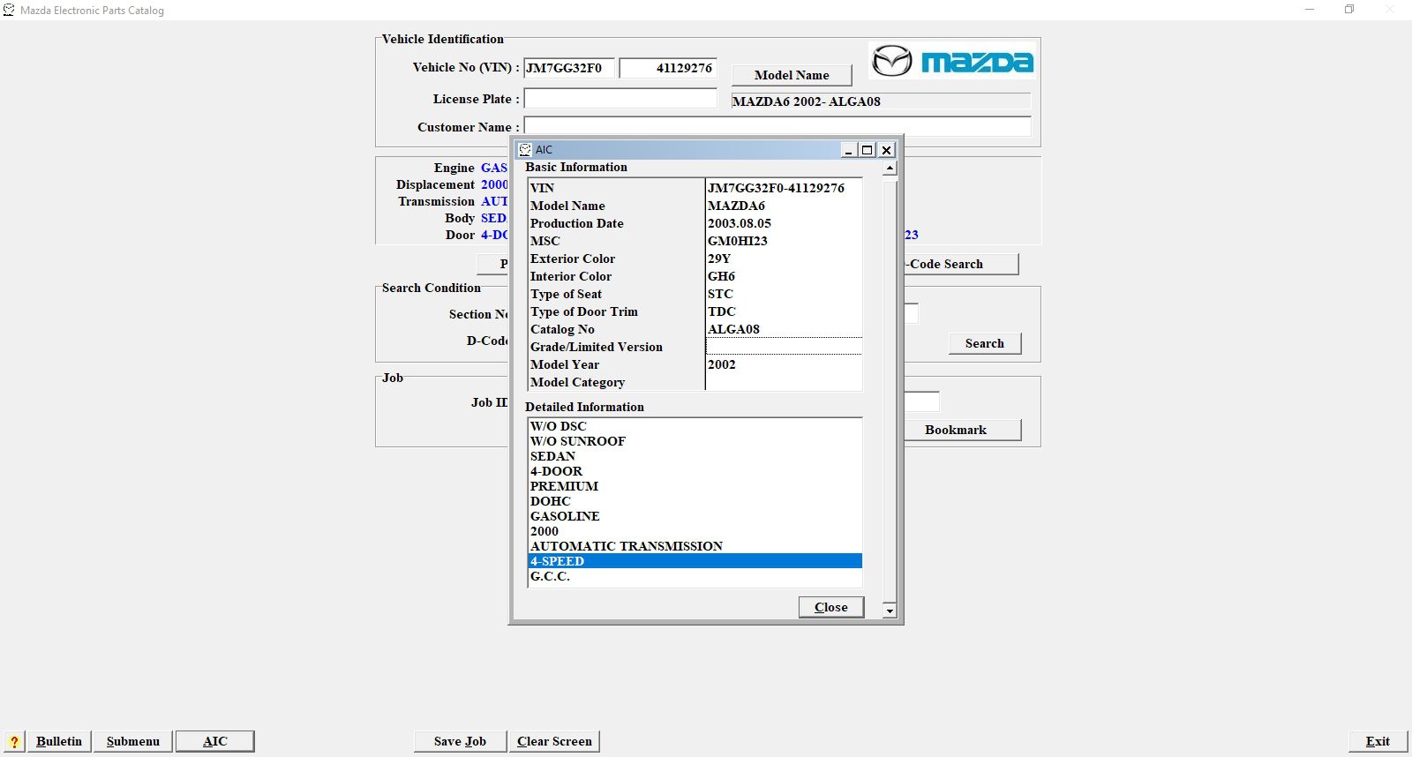The height and width of the screenshot is (757, 1412).
Task: Click Type of Door Trim value TDC
Action: click(784, 311)
